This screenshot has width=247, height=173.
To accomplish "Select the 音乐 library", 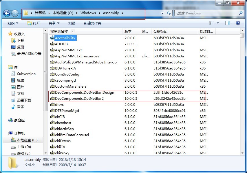I will pos(21,107).
